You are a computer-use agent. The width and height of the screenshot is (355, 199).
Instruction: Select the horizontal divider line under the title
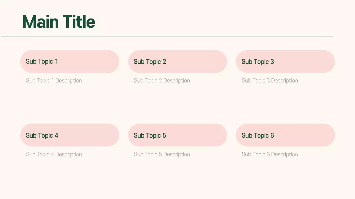(x=166, y=36)
